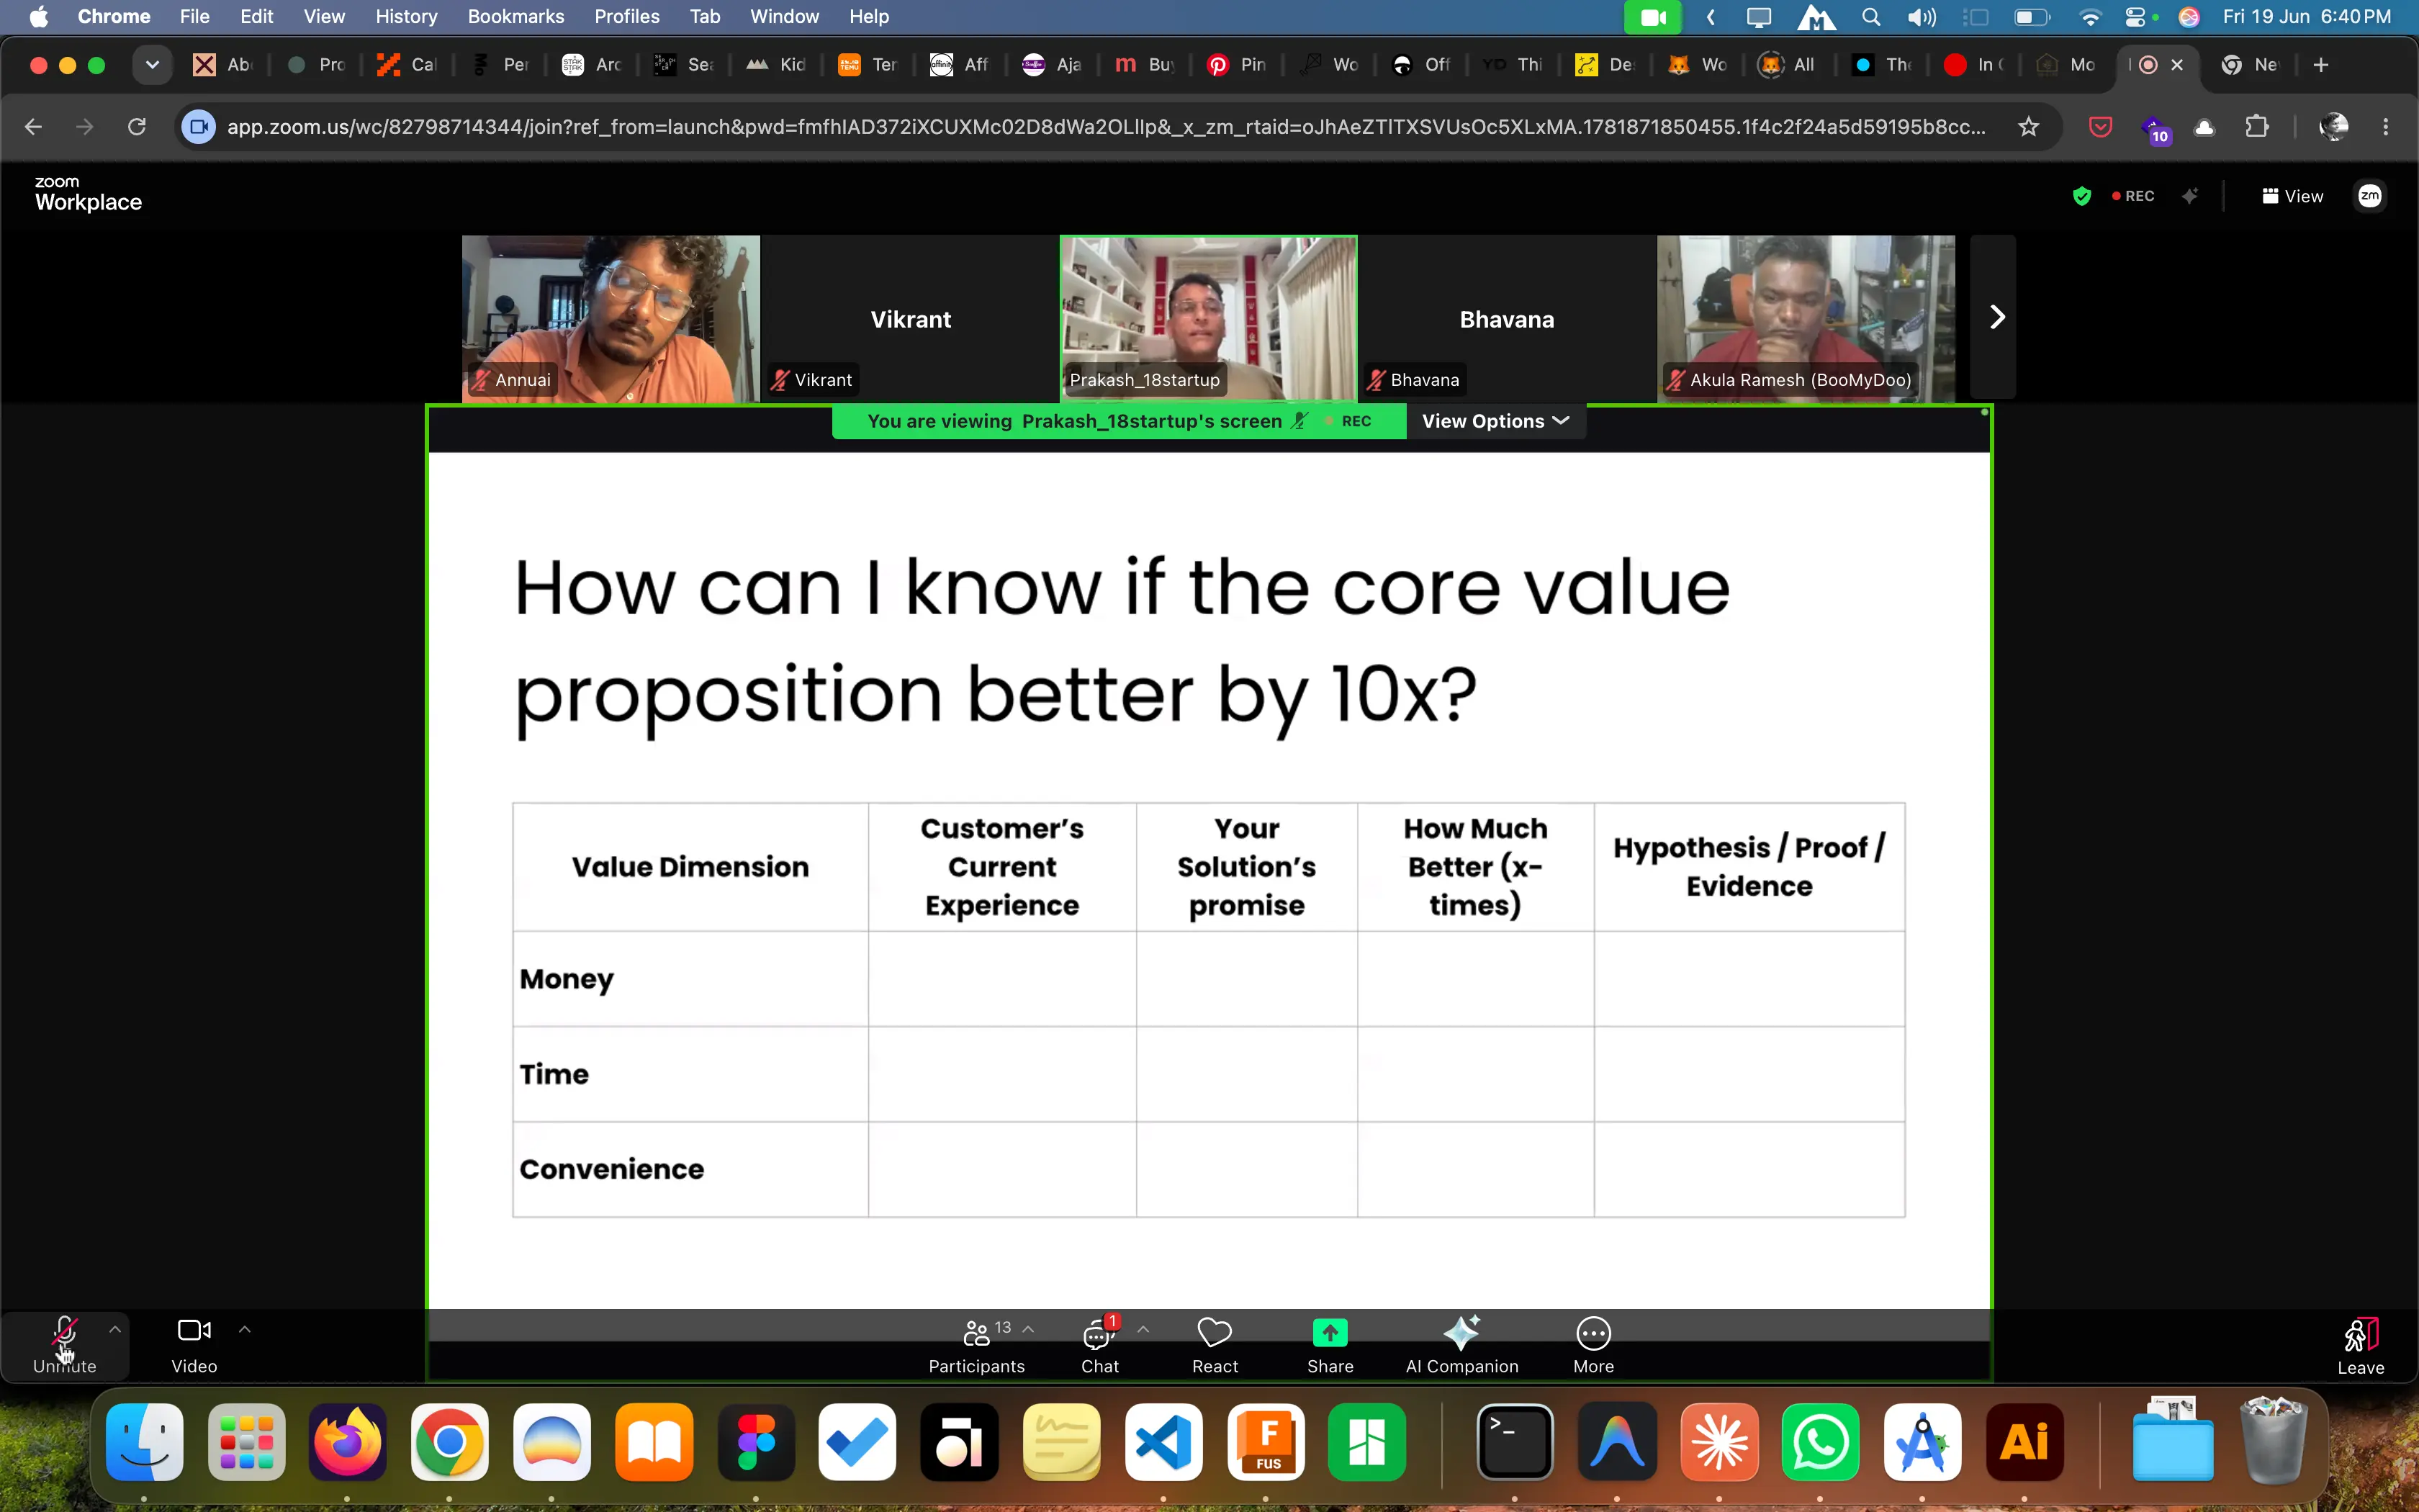Bookmark this page with the star icon

[2028, 127]
